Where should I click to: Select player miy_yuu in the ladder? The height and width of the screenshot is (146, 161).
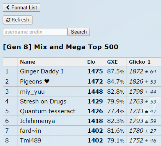pos(32,92)
